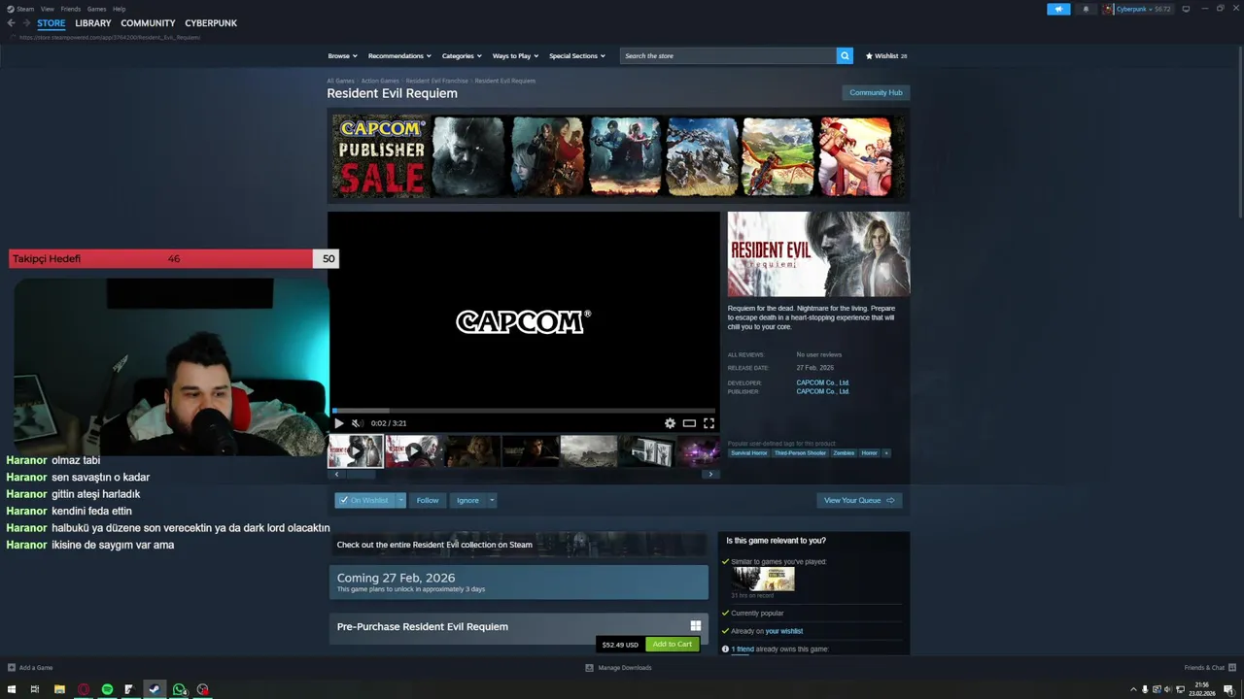Click the Steam icon on the taskbar
This screenshot has width=1244, height=699.
click(x=154, y=689)
